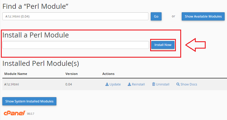Click the trash can icon beside Uninstall
227x120 pixels.
(154, 84)
